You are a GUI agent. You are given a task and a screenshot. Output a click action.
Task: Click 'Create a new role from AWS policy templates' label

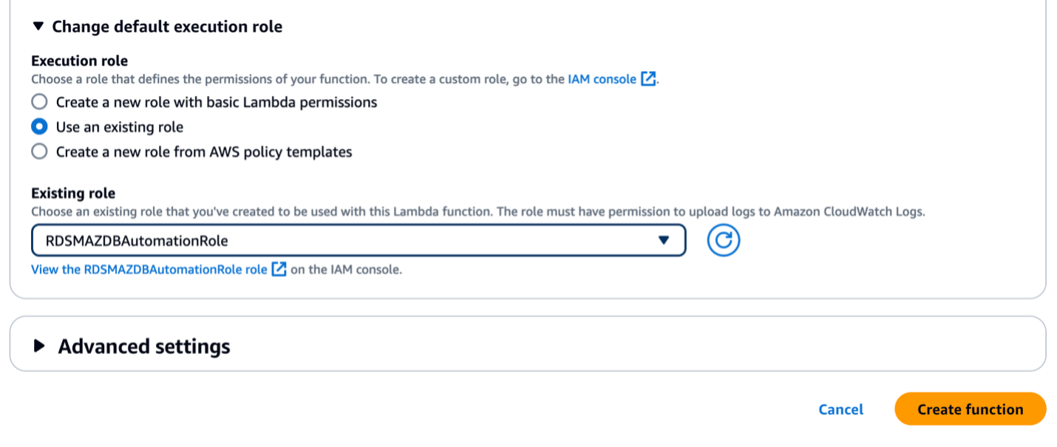point(204,152)
